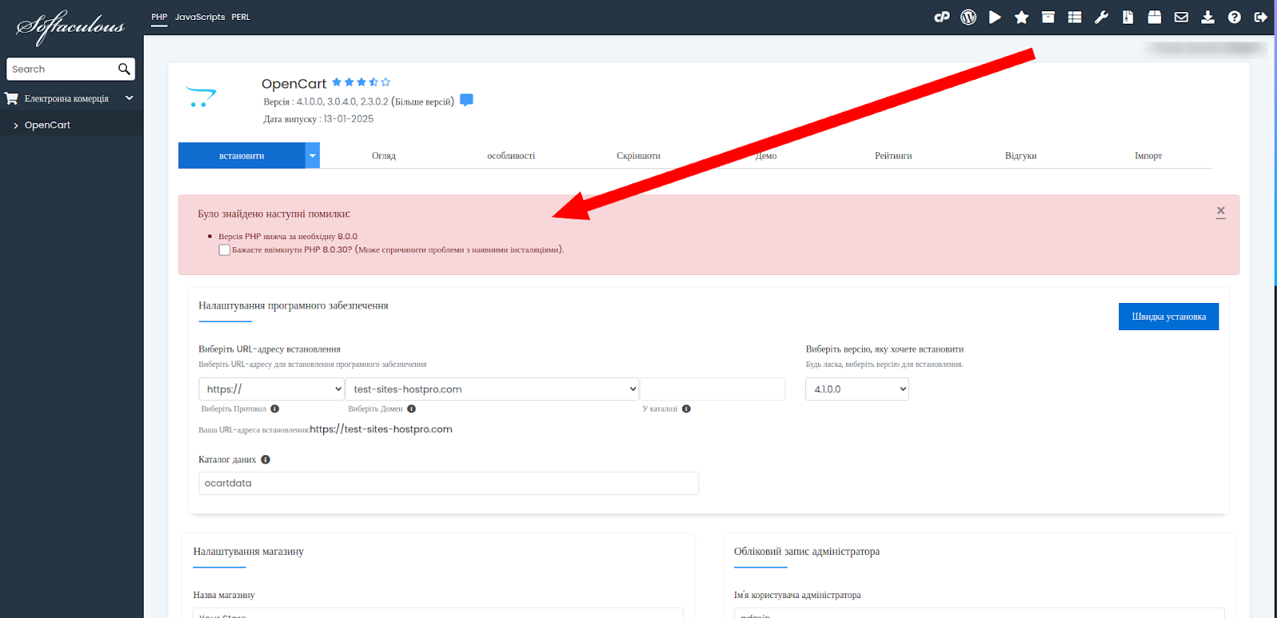
Task: Open the особливості features tab
Action: point(512,155)
